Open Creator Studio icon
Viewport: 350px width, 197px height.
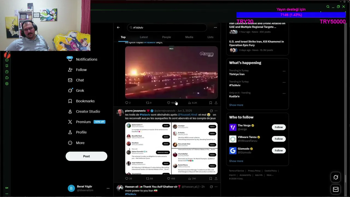pos(70,111)
